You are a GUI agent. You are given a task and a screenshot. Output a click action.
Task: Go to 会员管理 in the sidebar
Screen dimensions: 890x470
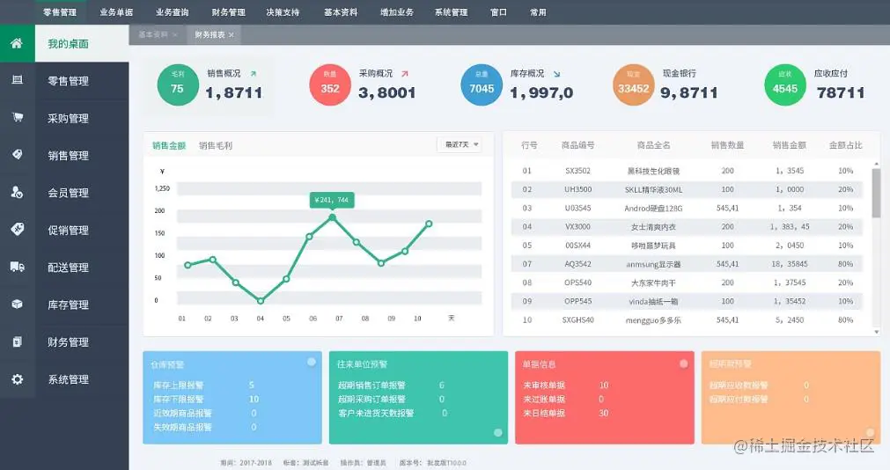tap(68, 193)
